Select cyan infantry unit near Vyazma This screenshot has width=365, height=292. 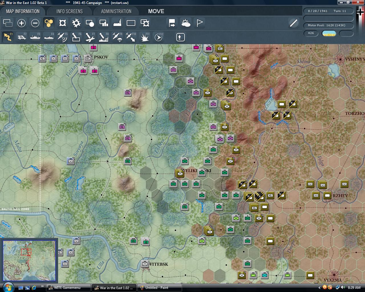(265, 275)
